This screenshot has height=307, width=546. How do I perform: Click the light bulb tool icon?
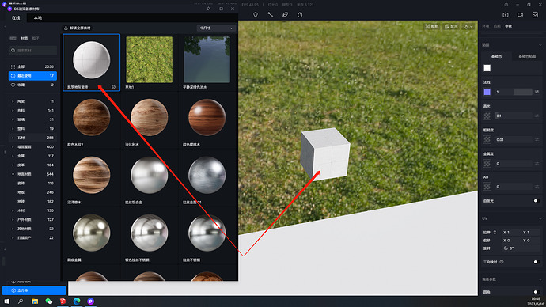tap(256, 14)
